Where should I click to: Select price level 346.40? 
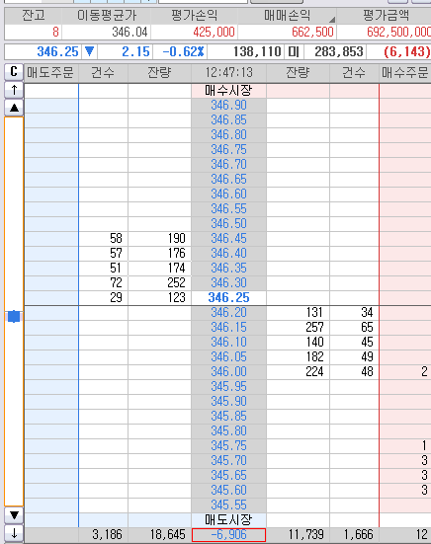(x=228, y=254)
